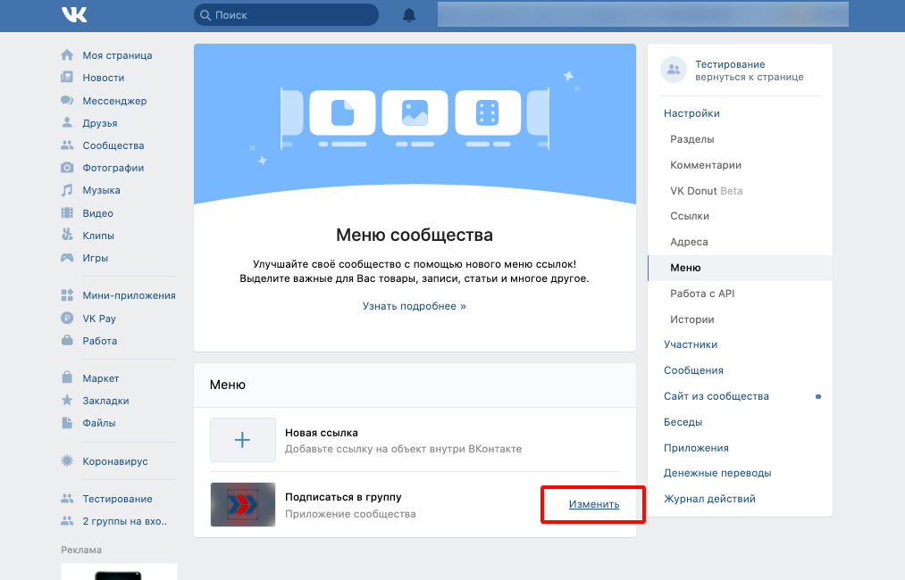905x580 pixels.
Task: Click the search field Поиск
Action: (286, 15)
